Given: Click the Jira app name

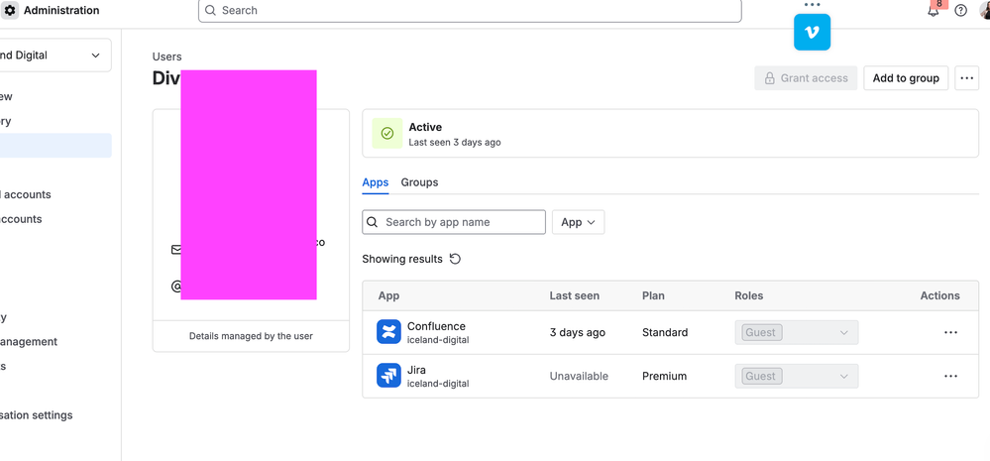Looking at the screenshot, I should (x=416, y=370).
